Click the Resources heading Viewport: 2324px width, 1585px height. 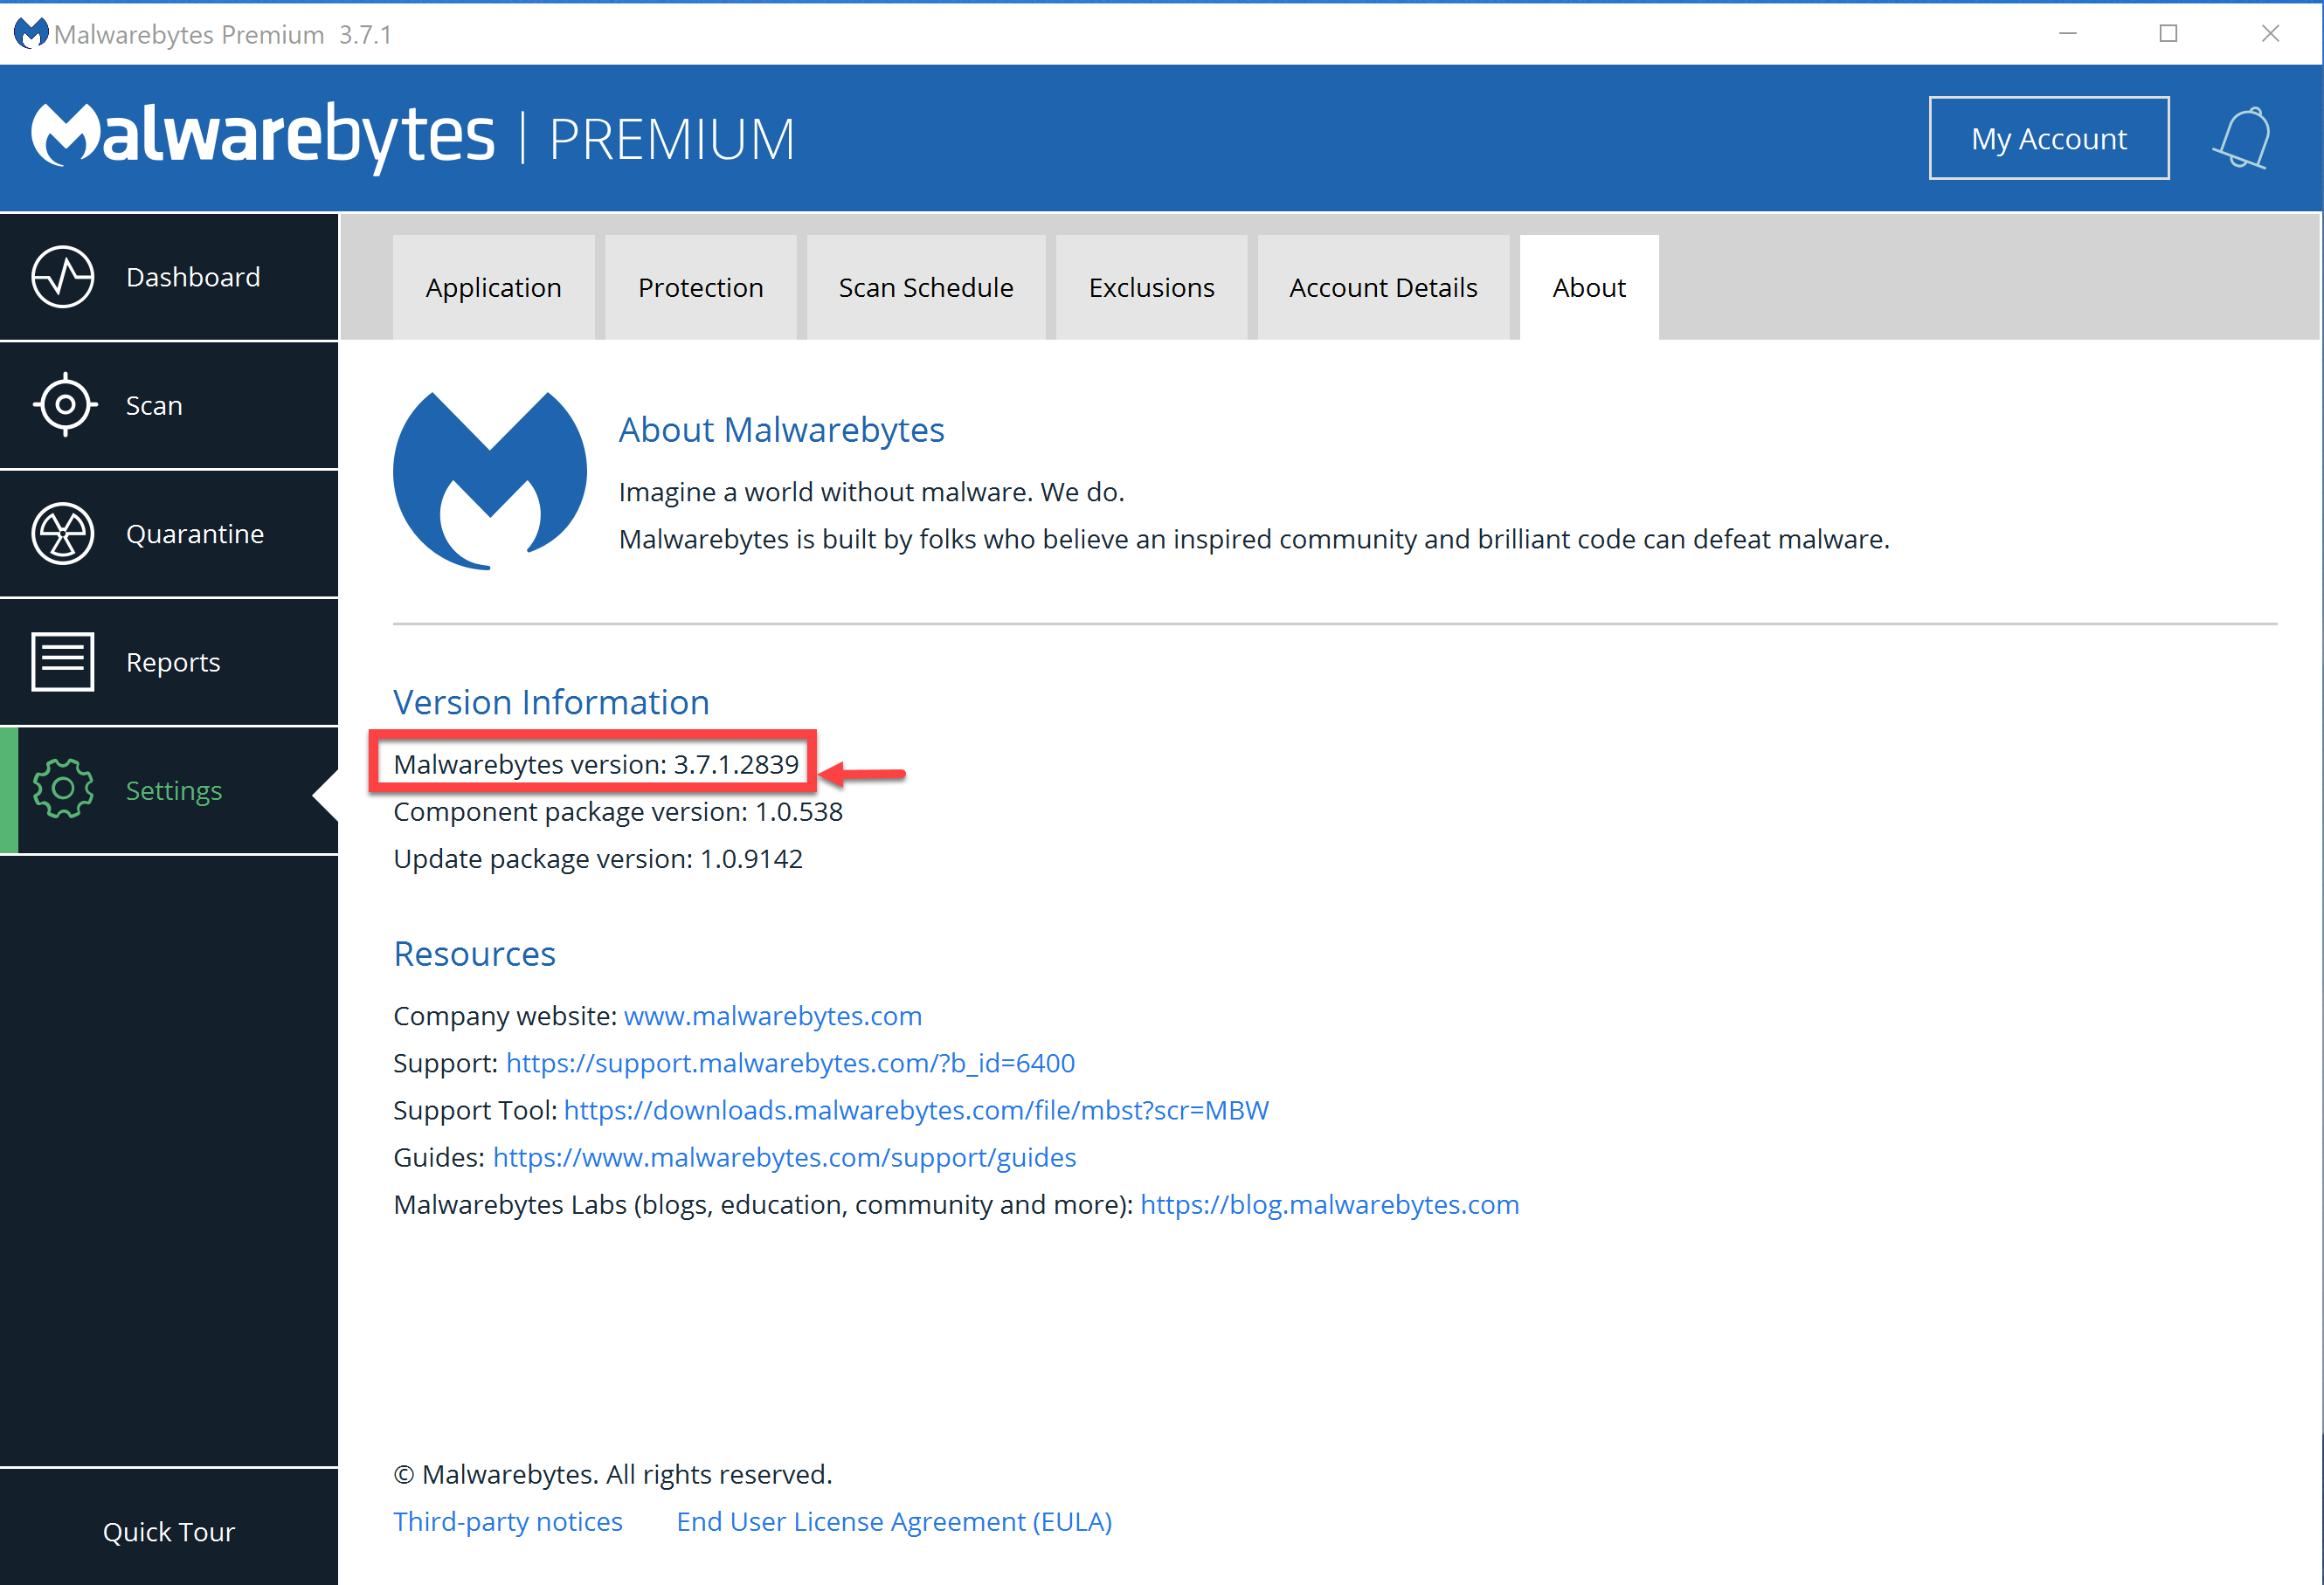(474, 954)
